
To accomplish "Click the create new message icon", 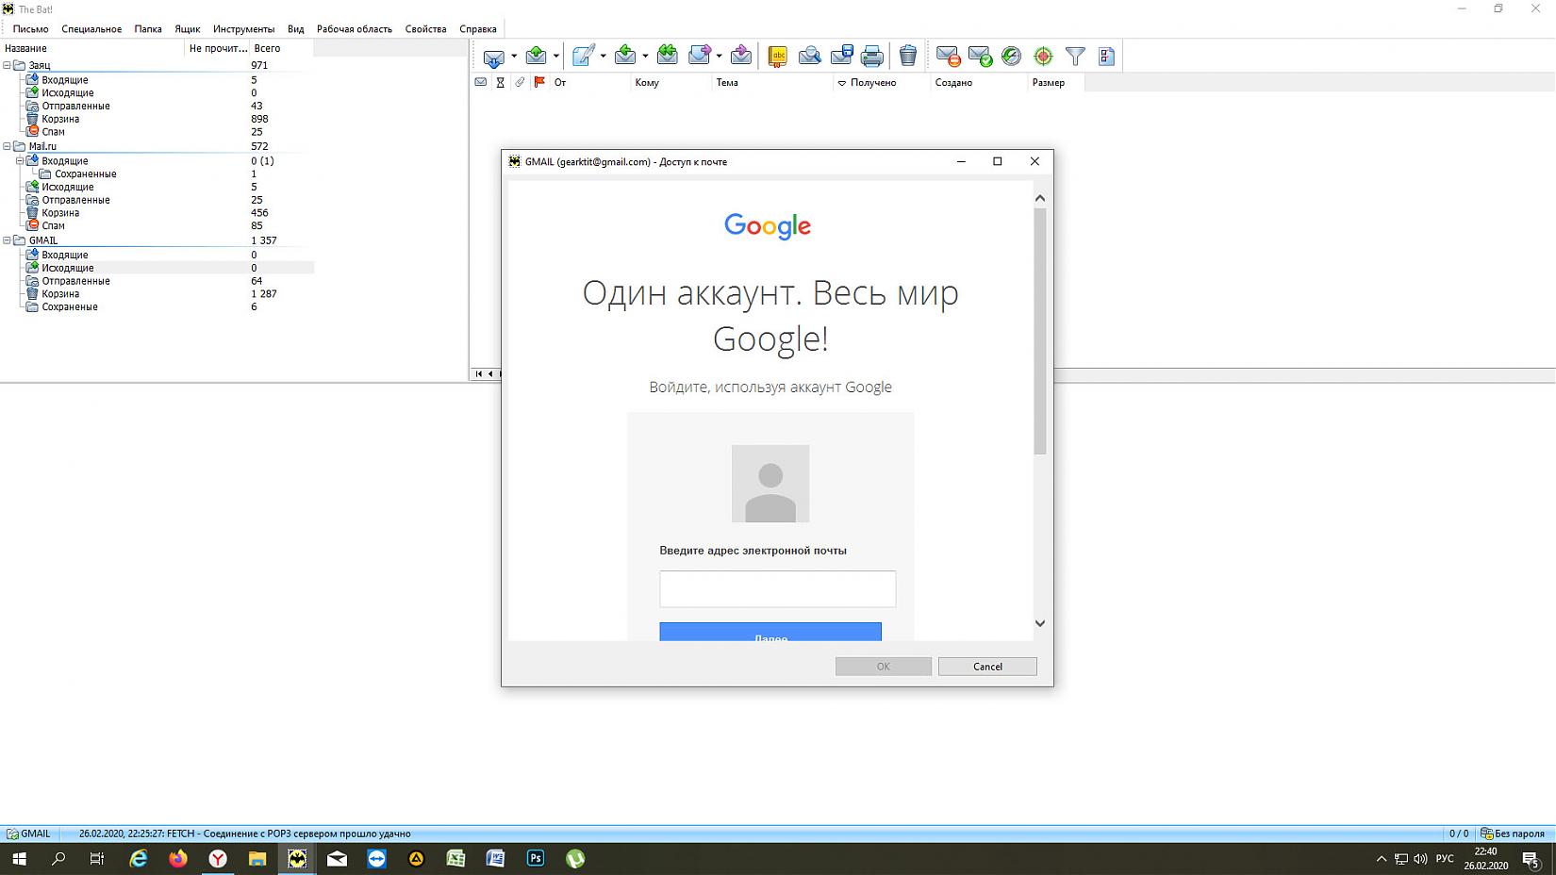I will point(583,57).
